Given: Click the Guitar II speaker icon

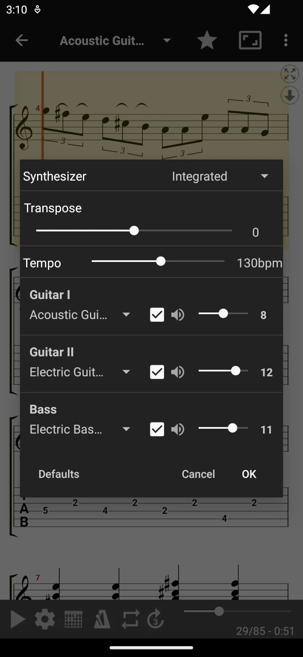Looking at the screenshot, I should pyautogui.click(x=178, y=372).
